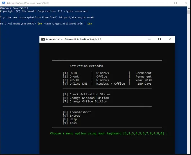This screenshot has height=155, width=191.
Task: Click the cmd icon of Activation Scripts window
Action: (x=43, y=39)
